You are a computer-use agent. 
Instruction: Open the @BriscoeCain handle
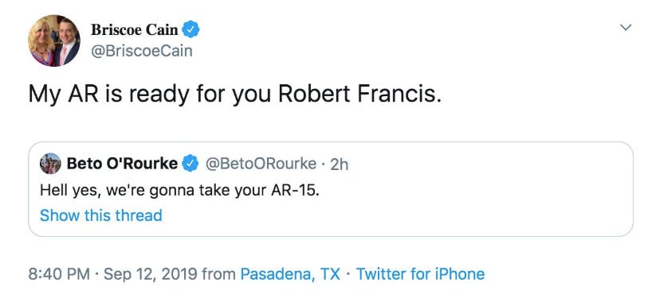click(141, 51)
